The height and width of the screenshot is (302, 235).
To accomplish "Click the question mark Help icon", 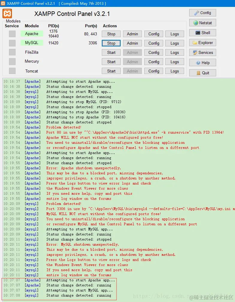I will (198, 63).
